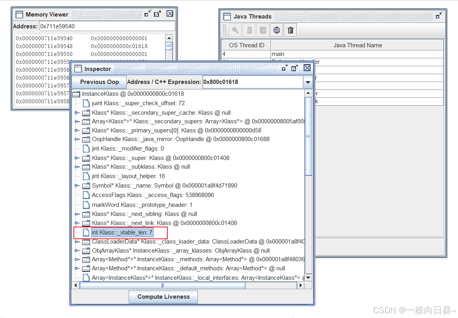
Task: Expand the Klass::_subklass tree node
Action: (x=77, y=167)
